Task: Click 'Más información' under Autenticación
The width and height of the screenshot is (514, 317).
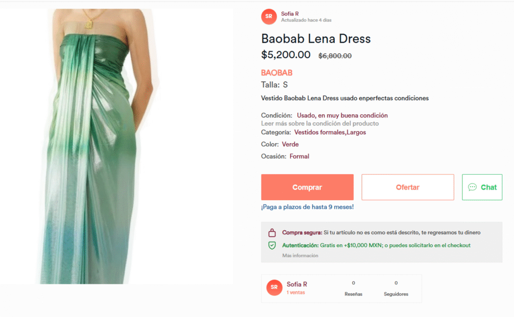Action: [x=300, y=256]
